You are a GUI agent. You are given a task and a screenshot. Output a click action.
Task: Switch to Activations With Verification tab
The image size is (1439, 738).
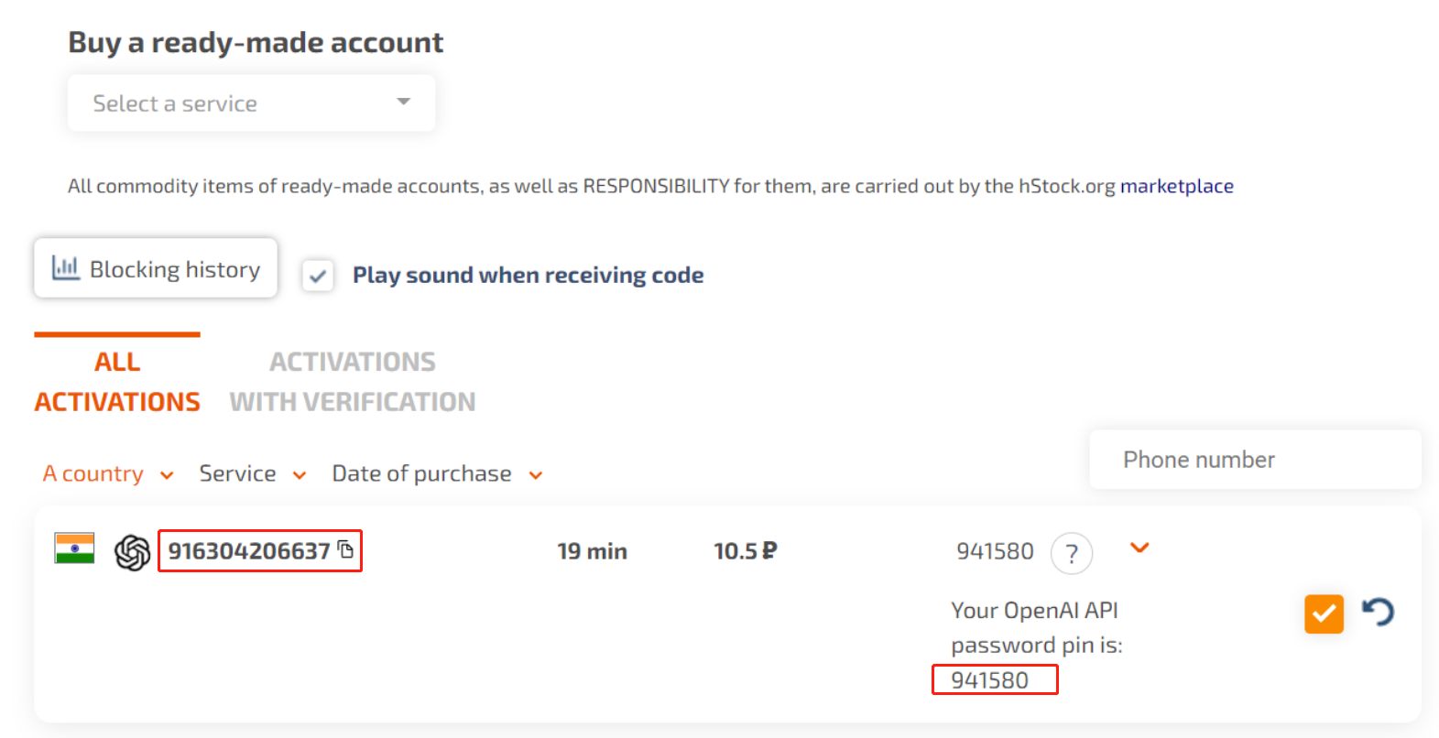(x=353, y=382)
